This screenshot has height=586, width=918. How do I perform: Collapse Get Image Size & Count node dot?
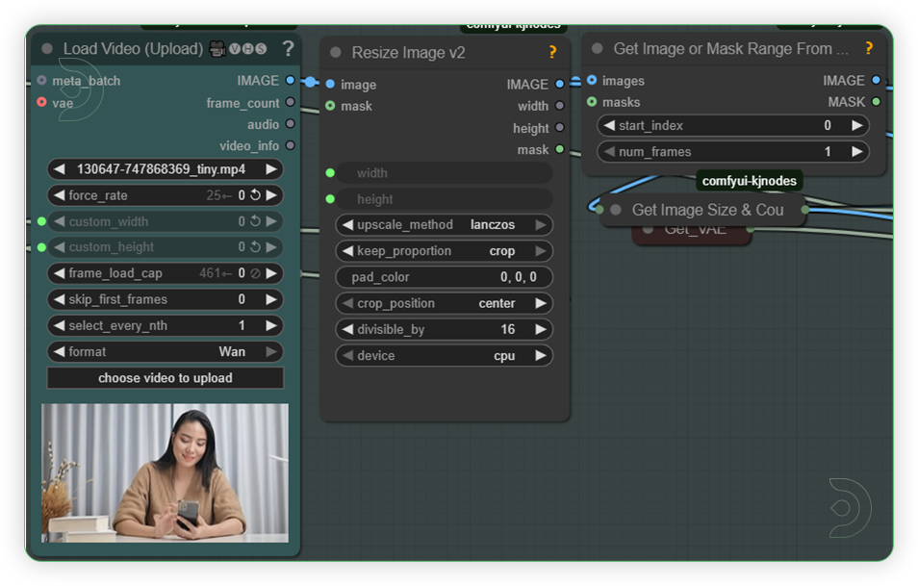click(x=616, y=210)
